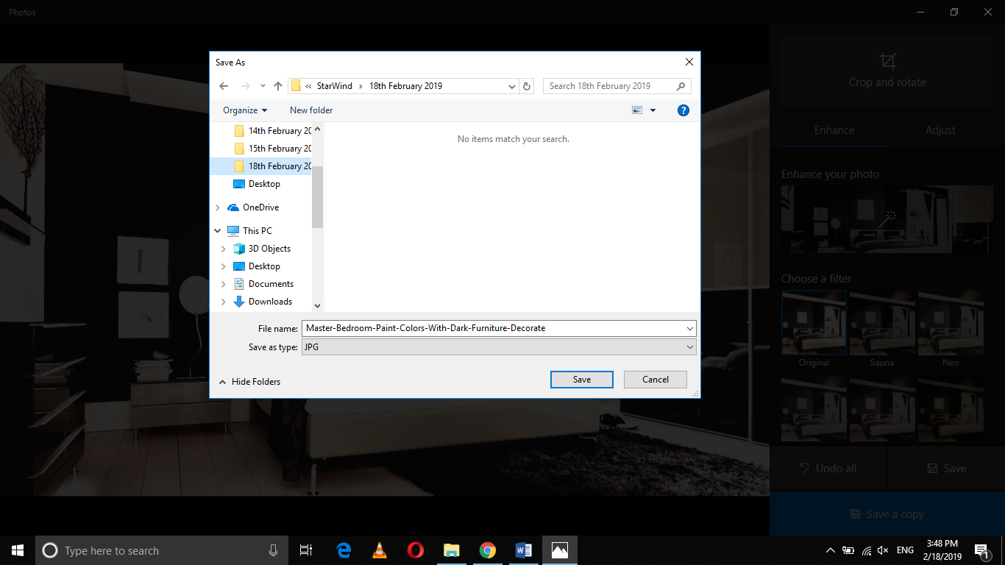Select Documents in the navigation pane
This screenshot has height=565, width=1005.
(269, 283)
